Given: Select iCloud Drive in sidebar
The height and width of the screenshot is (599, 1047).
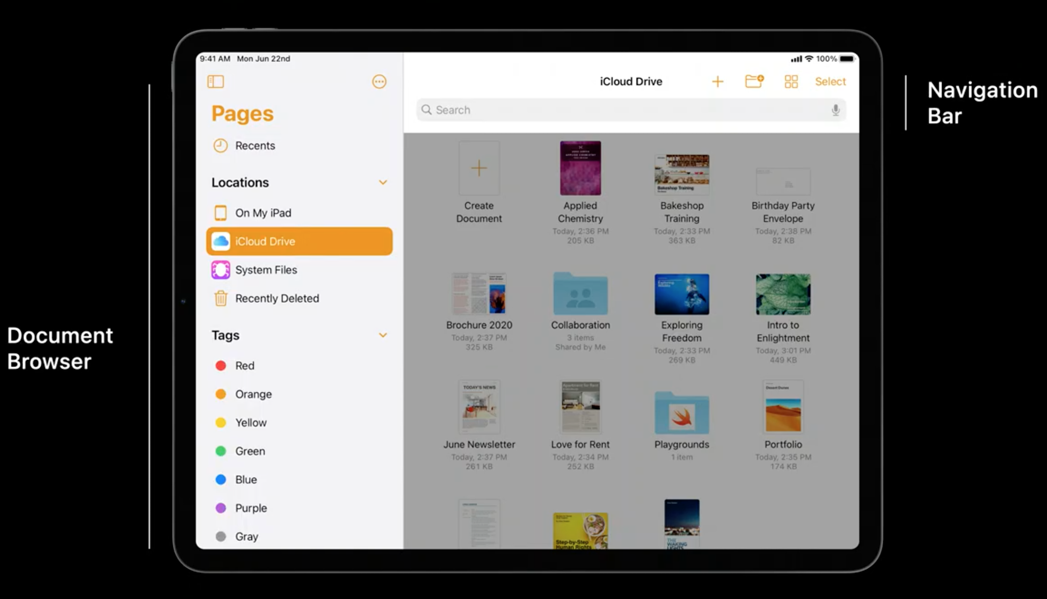Looking at the screenshot, I should click(299, 241).
